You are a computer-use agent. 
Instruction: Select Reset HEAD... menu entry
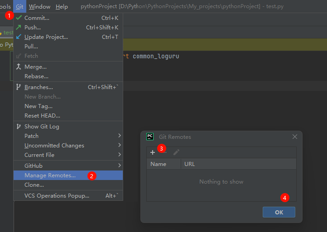(68, 116)
